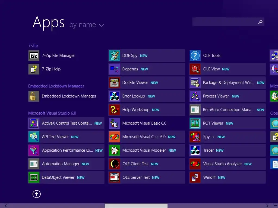Click 'DDE Spy' label text

pyautogui.click(x=130, y=56)
